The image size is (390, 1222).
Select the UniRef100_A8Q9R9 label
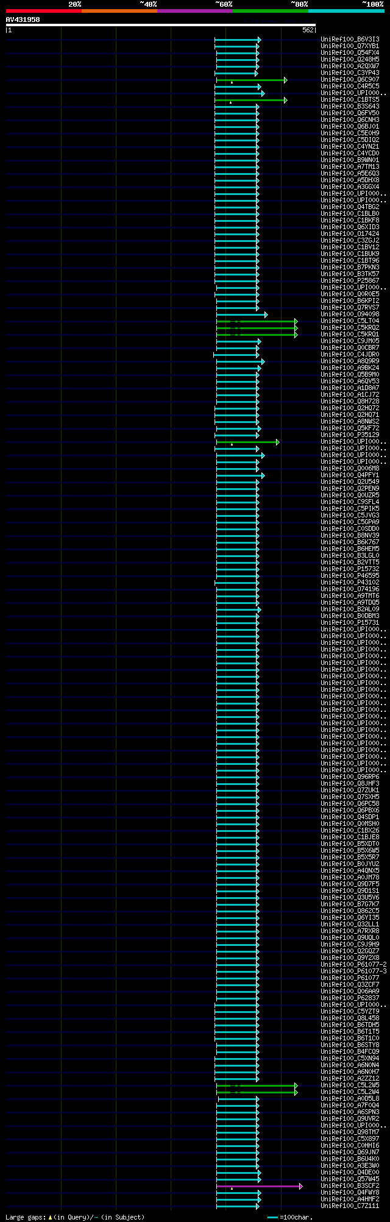click(350, 361)
